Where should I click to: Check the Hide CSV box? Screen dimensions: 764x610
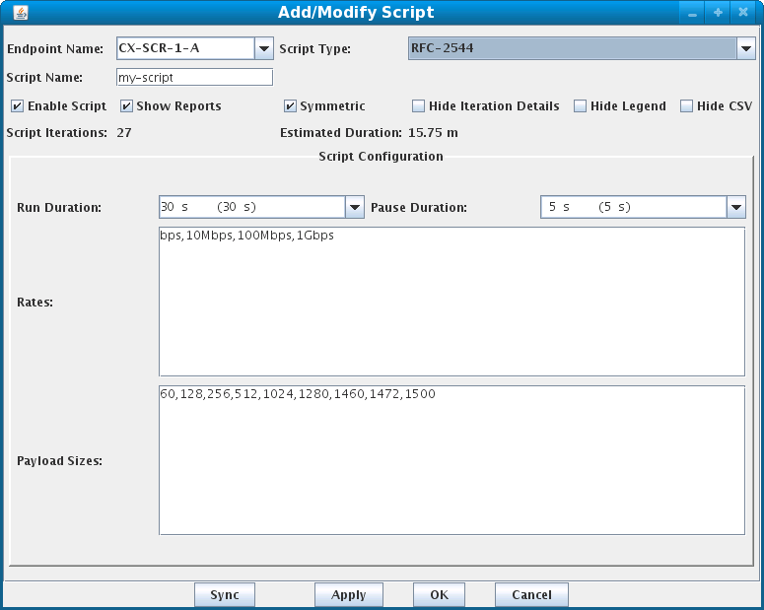click(686, 105)
